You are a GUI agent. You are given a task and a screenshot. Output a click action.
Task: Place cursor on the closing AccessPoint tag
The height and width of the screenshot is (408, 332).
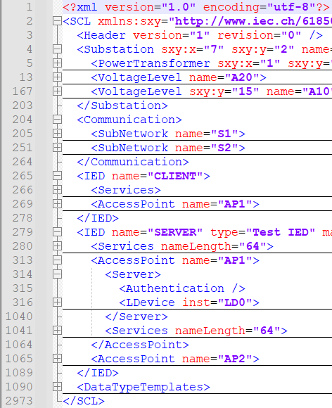pos(140,345)
